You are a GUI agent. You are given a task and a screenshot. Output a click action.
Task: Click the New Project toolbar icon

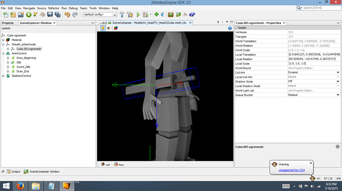(13, 14)
